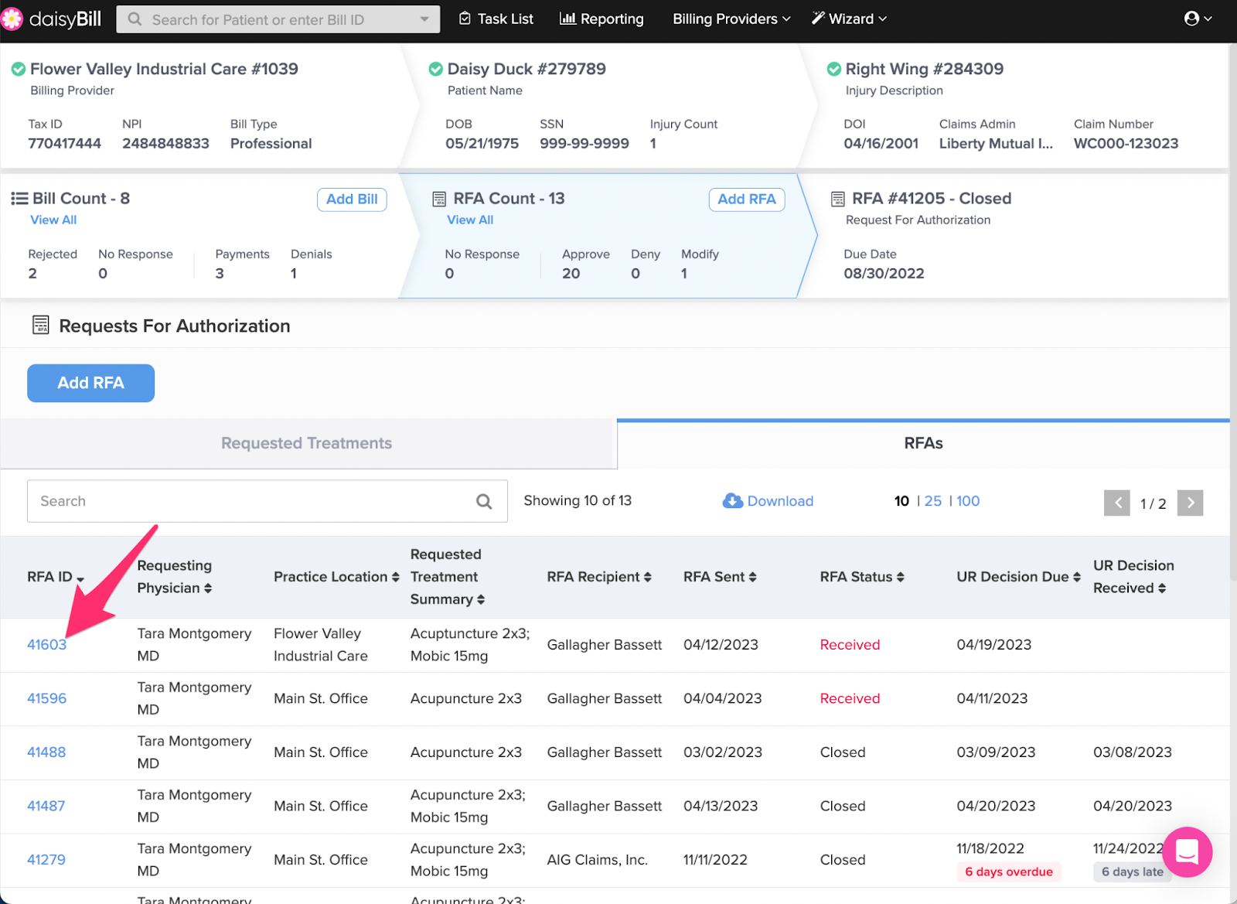This screenshot has width=1237, height=904.
Task: Open RFA ID 41279
Action: (46, 860)
